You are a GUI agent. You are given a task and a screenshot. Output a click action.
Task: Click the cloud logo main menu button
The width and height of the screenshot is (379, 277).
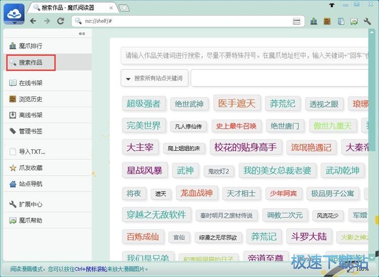13,14
